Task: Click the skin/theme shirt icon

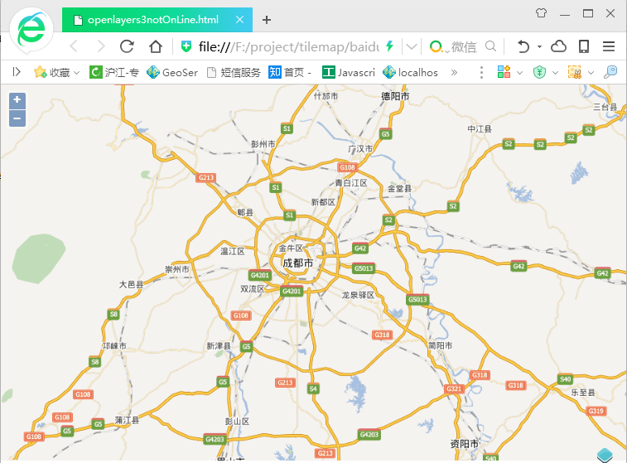Action: [541, 13]
